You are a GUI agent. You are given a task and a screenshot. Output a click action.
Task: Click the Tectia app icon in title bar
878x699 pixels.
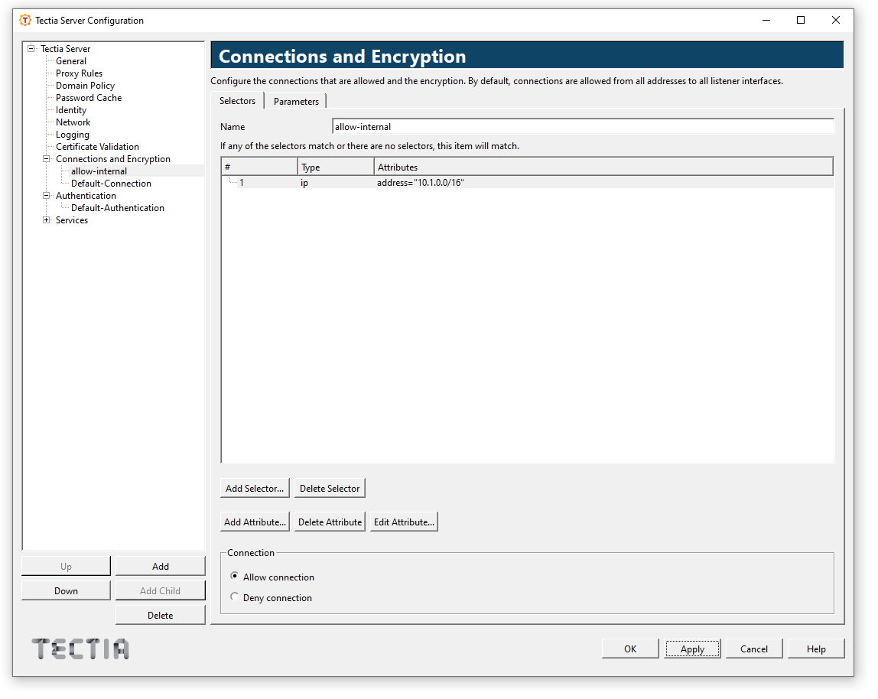pos(25,20)
